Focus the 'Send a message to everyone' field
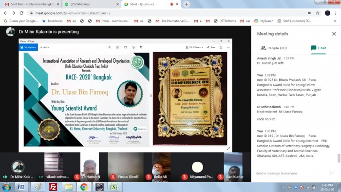 coord(291,173)
